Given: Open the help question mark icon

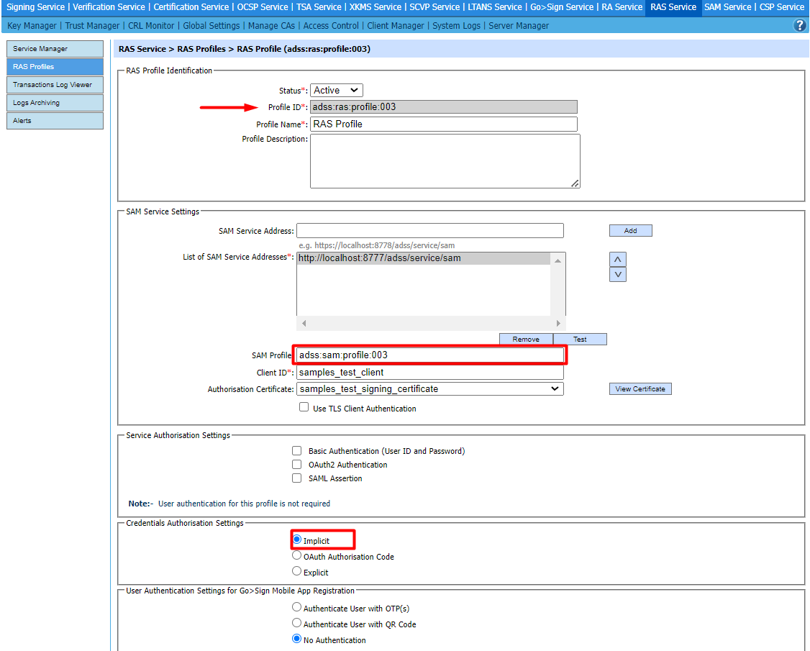Looking at the screenshot, I should coord(799,26).
